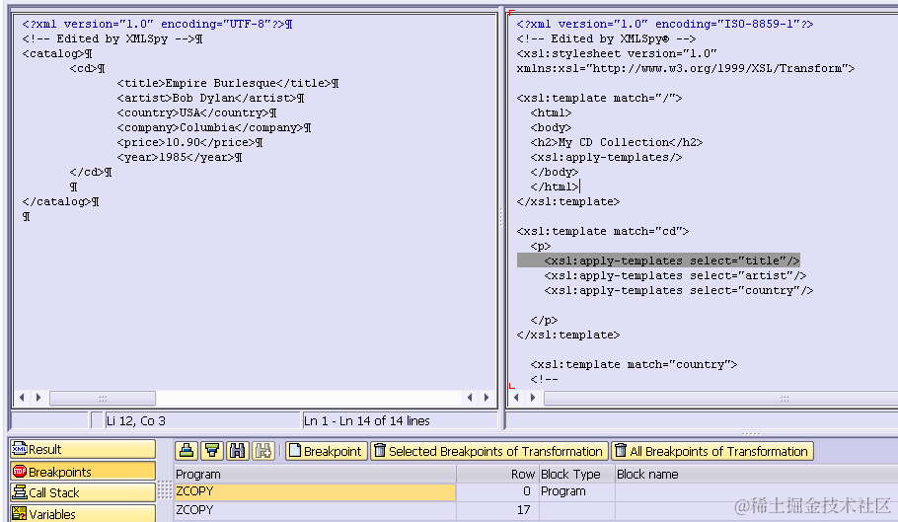
Task: Click the xsl:template match="country" line
Action: point(634,364)
